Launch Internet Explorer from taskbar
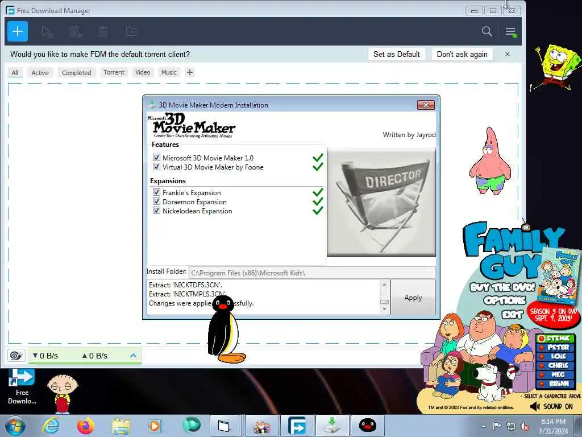The image size is (582, 437). (50, 426)
